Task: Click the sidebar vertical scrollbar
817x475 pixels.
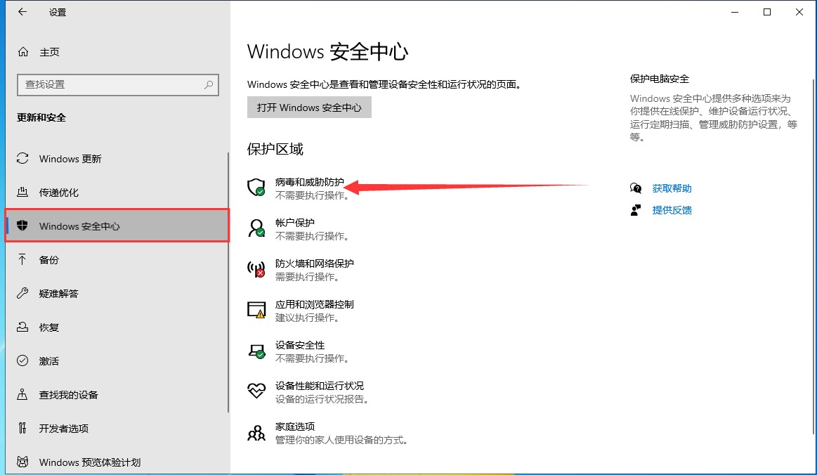Action: (x=228, y=282)
